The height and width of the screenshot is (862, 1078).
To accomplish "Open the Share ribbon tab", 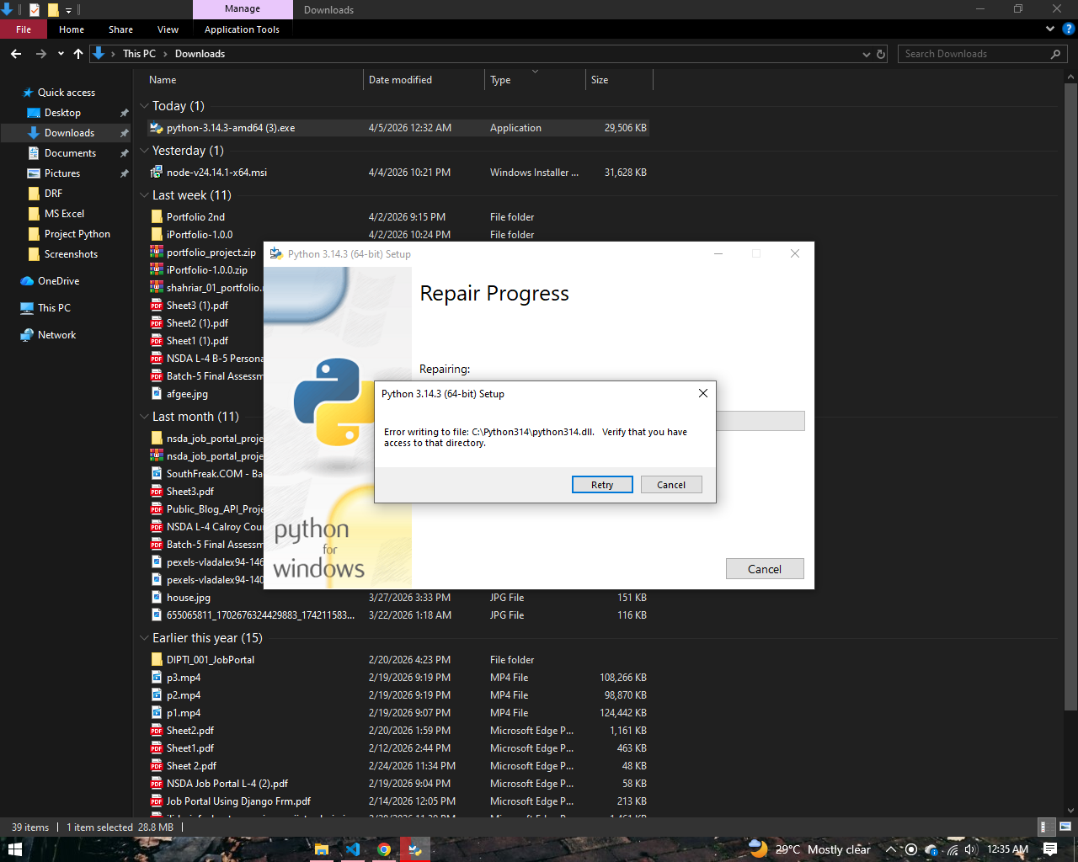I will (120, 29).
